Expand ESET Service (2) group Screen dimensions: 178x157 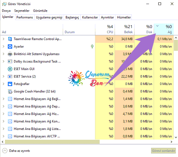[4, 77]
